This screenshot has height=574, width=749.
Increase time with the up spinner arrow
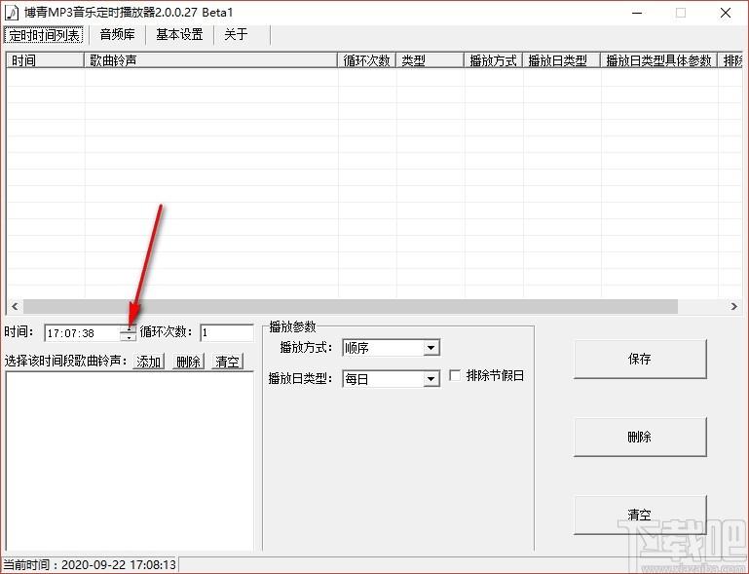pos(129,328)
